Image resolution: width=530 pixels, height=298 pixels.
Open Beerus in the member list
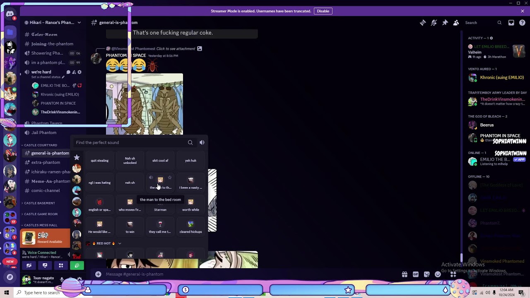click(x=496, y=125)
